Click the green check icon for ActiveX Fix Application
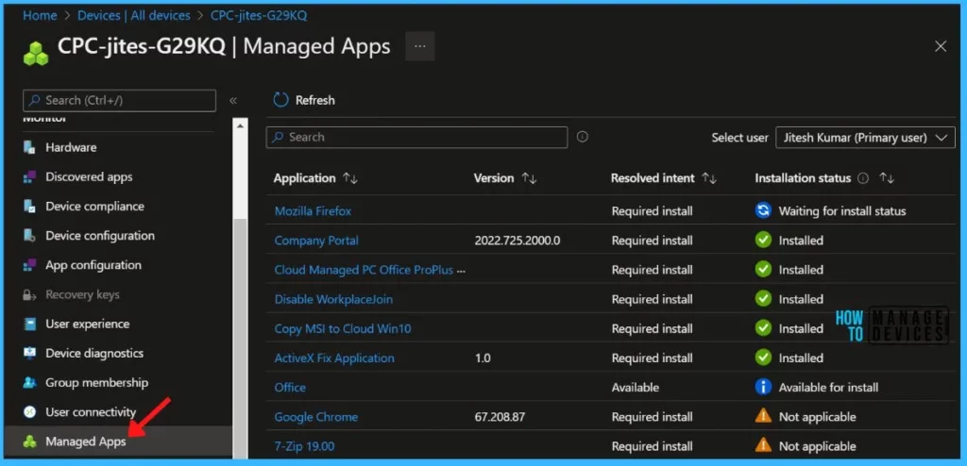This screenshot has width=967, height=466. tap(763, 358)
